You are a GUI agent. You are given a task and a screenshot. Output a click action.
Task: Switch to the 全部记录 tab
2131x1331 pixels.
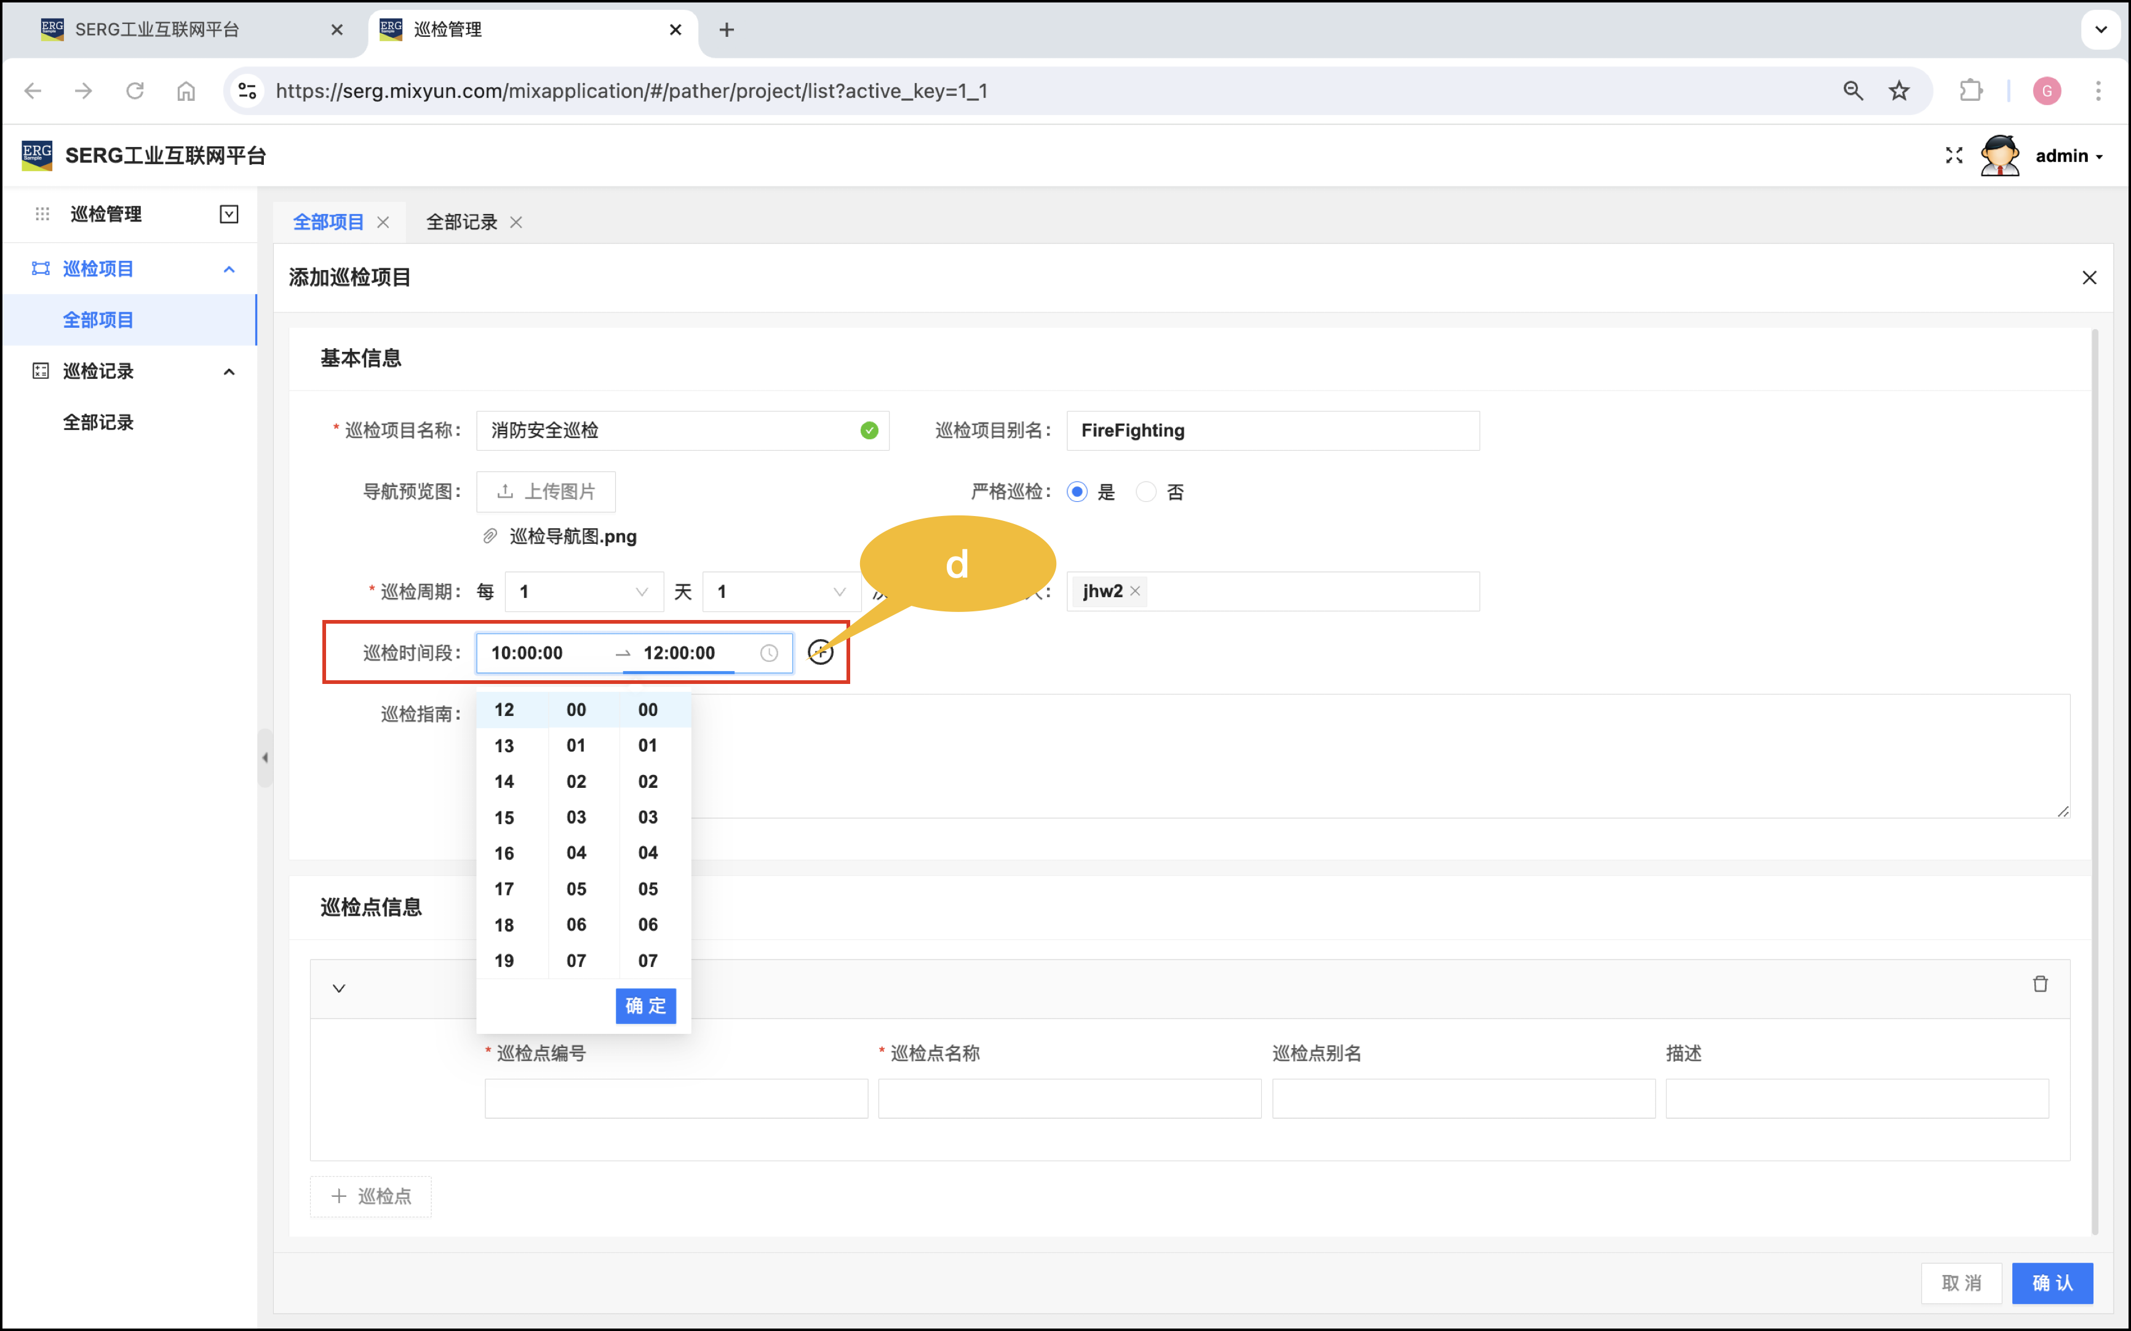[x=461, y=222]
